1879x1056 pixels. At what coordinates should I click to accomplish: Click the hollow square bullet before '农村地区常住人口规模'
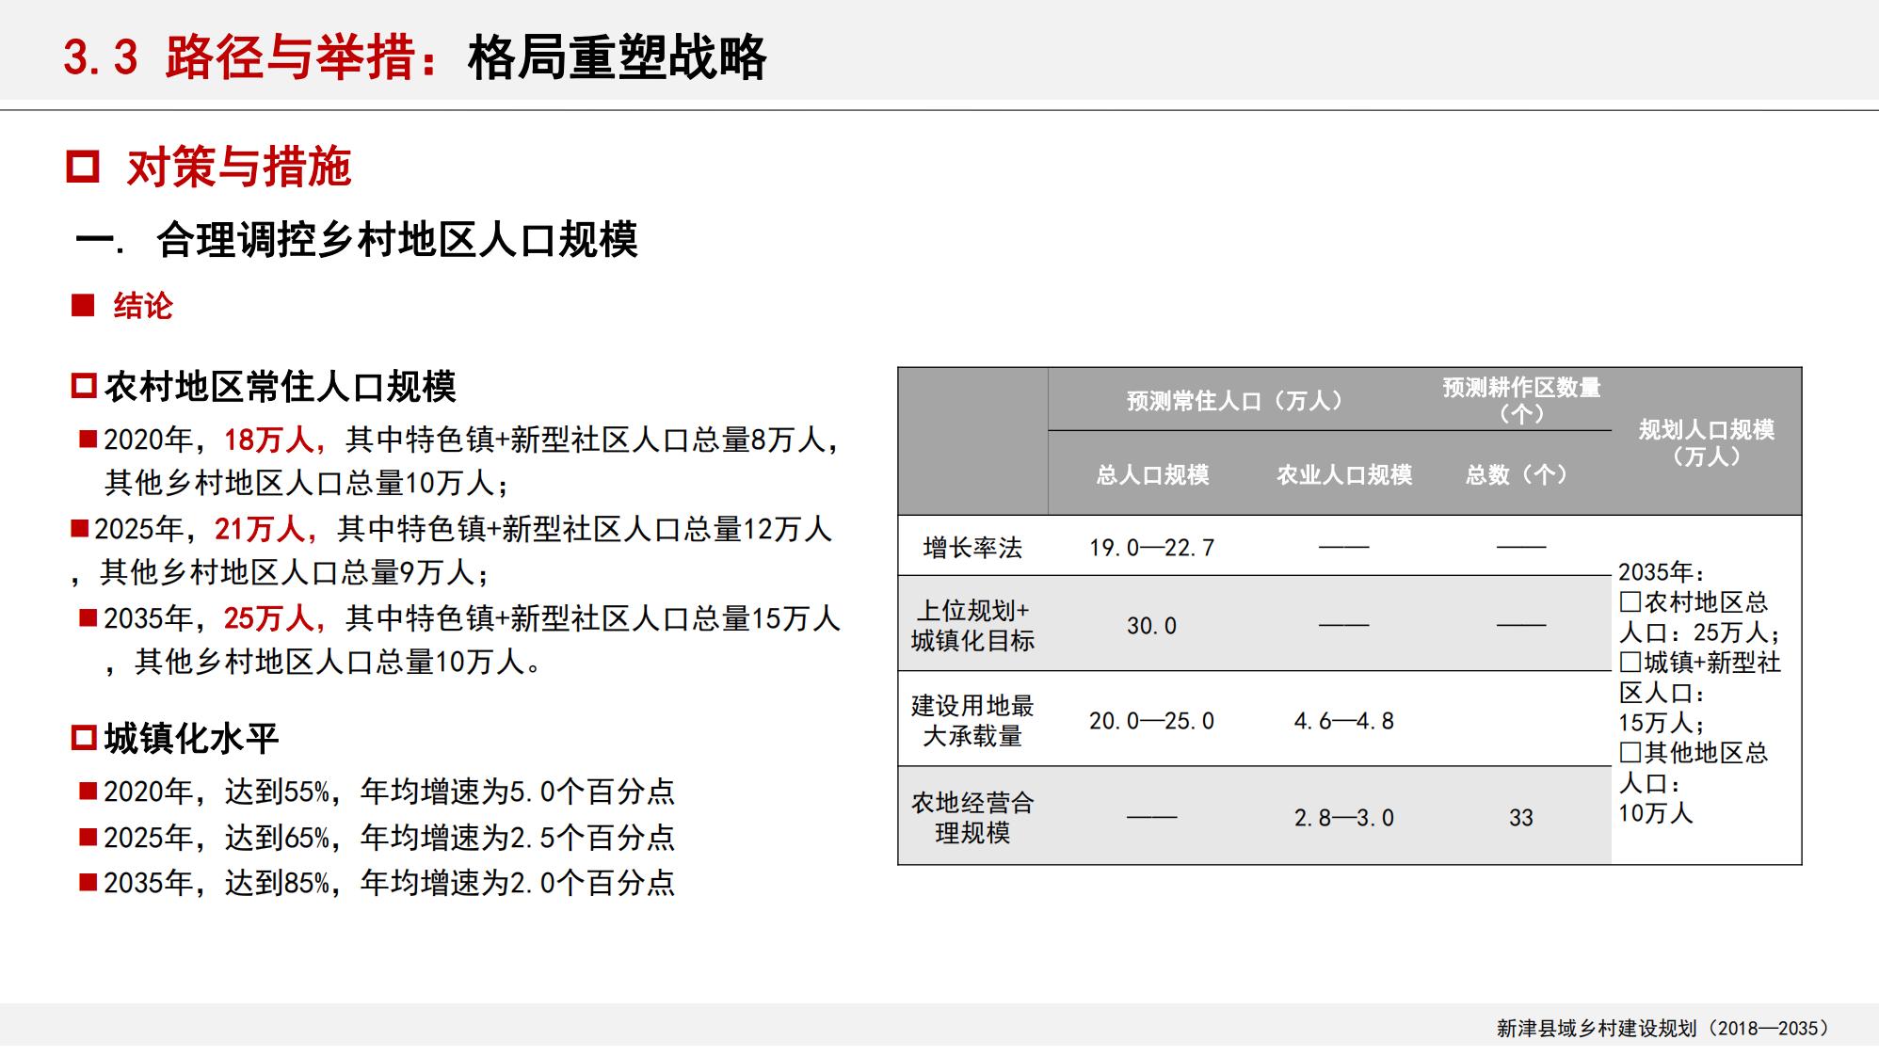click(x=84, y=386)
